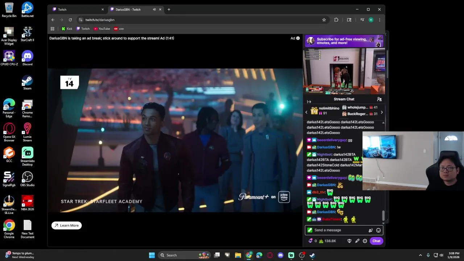Viewport: 464px width, 261px height.
Task: Collapse stream chat panel arrow
Action: [309, 102]
